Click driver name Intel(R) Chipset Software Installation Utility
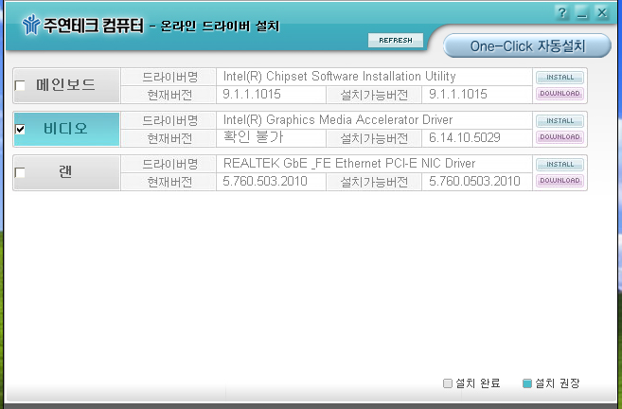Image resolution: width=622 pixels, height=409 pixels. point(339,76)
